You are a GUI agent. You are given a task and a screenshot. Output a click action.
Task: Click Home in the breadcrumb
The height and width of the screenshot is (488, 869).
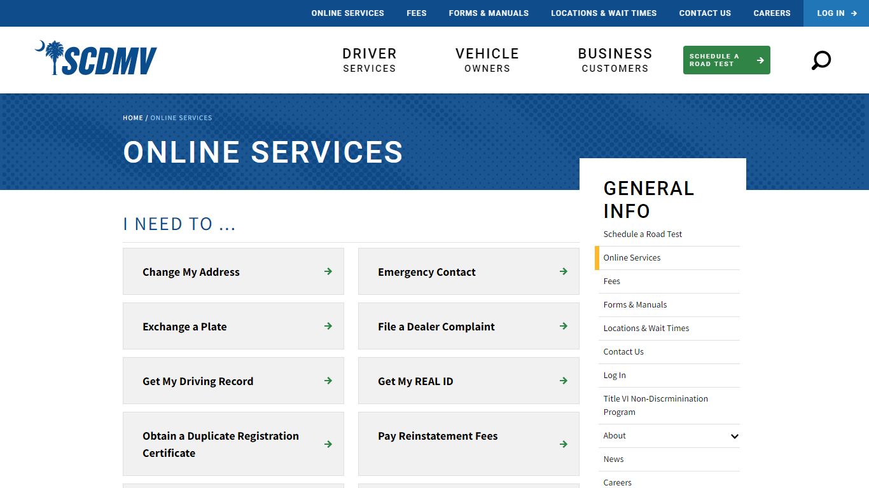click(133, 118)
